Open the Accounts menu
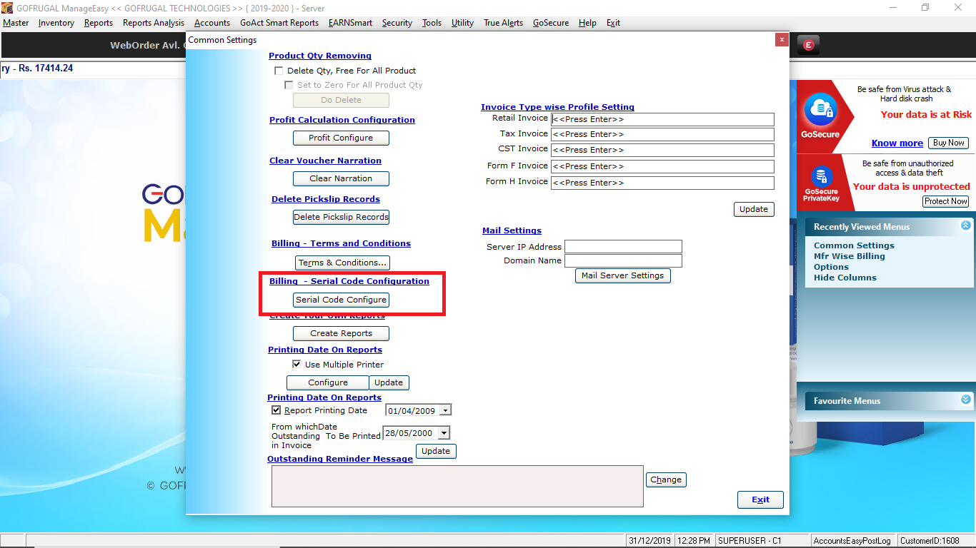The image size is (976, 548). (212, 23)
